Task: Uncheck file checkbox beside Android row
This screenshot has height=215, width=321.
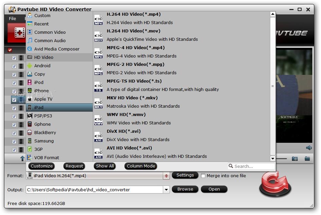Action: pos(14,66)
